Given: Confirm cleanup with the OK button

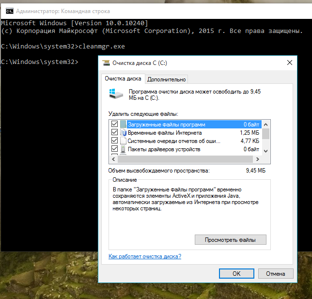Looking at the screenshot, I should [236, 274].
